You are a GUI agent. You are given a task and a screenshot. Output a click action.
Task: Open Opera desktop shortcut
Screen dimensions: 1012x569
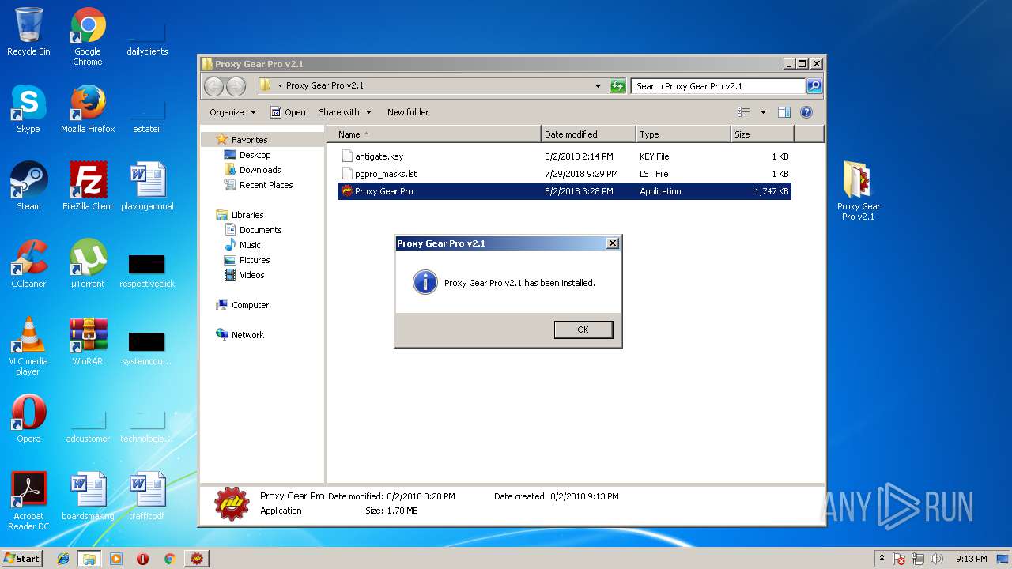tap(28, 419)
